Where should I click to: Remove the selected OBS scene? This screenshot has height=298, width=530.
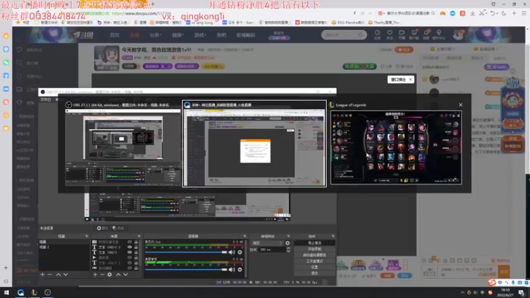coord(50,275)
